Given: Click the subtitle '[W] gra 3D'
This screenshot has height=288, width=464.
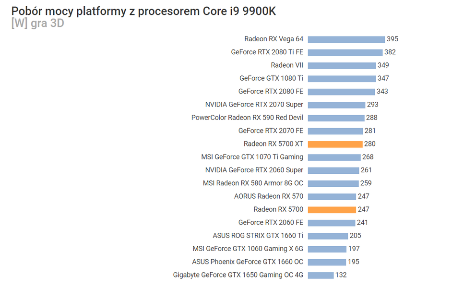Looking at the screenshot, I should tap(37, 23).
